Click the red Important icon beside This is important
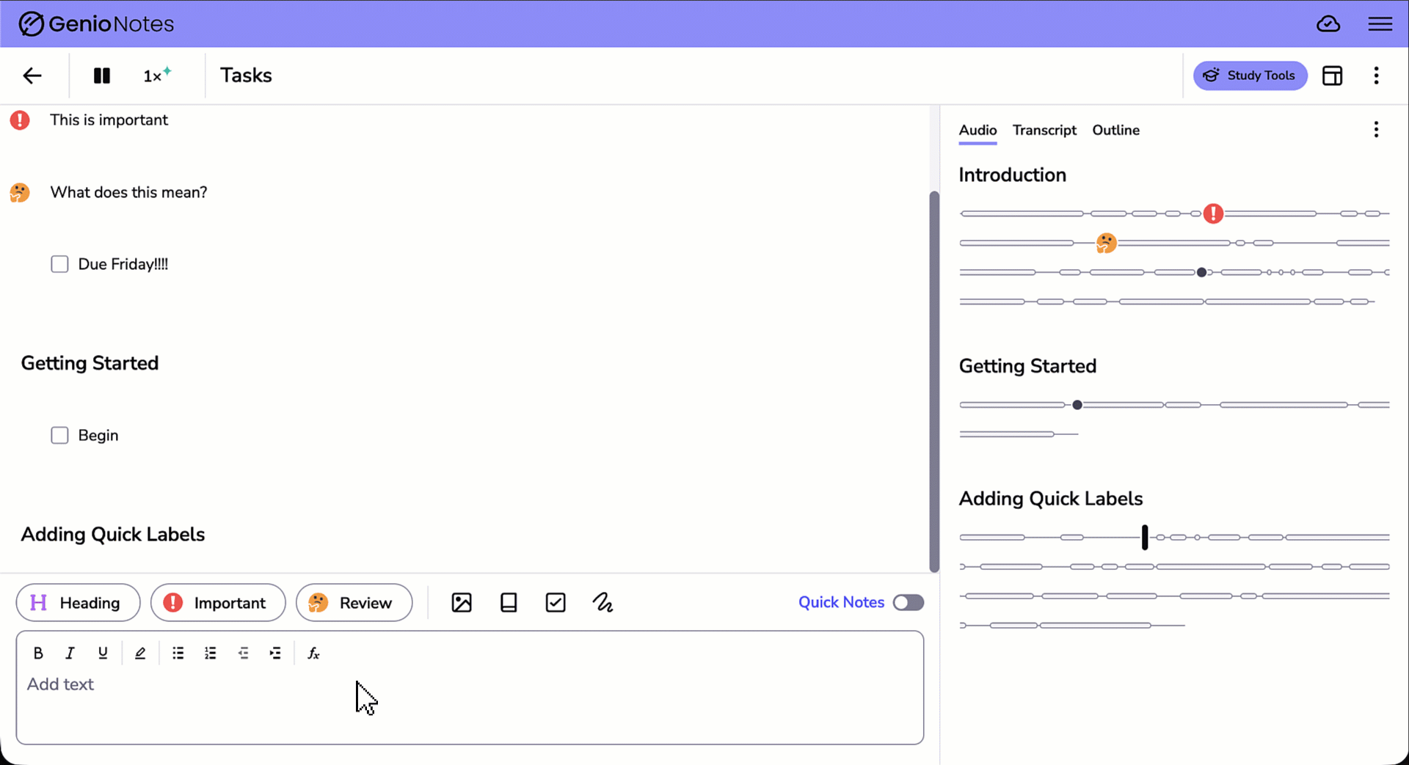1409x765 pixels. tap(20, 120)
